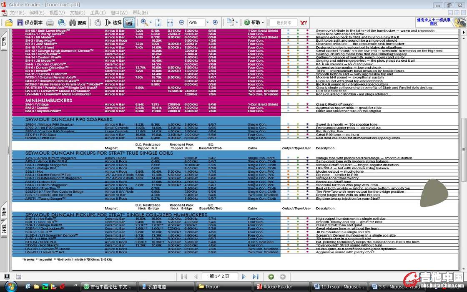
Task: Click the Last Page navigation button
Action: click(255, 277)
